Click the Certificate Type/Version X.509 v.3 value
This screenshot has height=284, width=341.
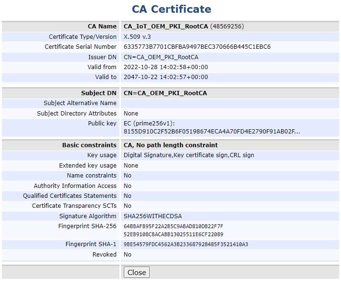[x=137, y=37]
